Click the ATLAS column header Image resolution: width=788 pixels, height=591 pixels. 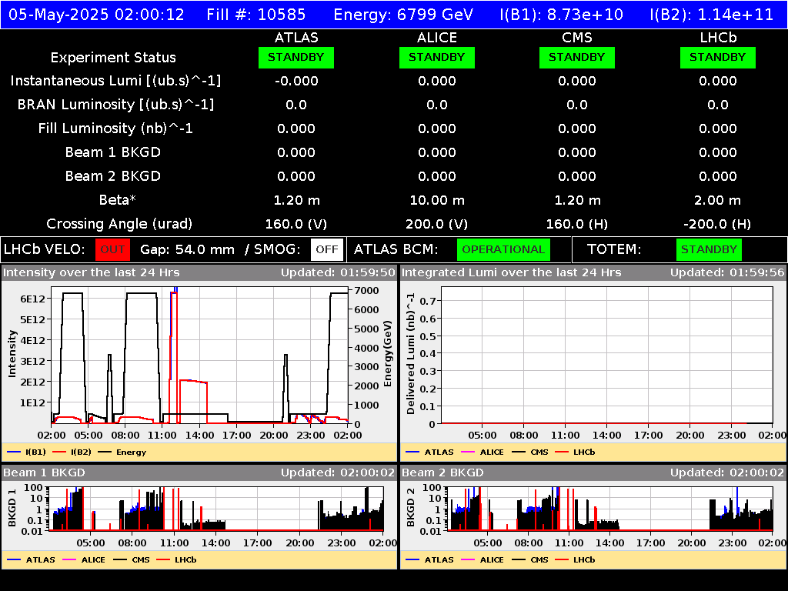tap(296, 38)
